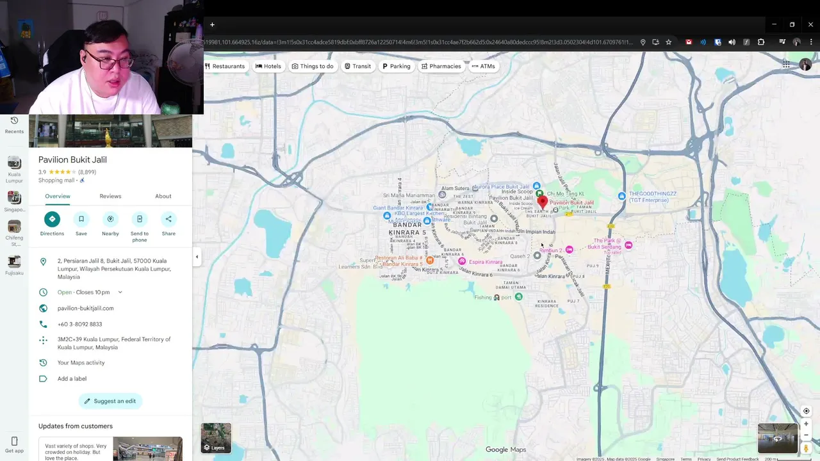Bookmark this page with the star
The height and width of the screenshot is (461, 820).
[669, 42]
